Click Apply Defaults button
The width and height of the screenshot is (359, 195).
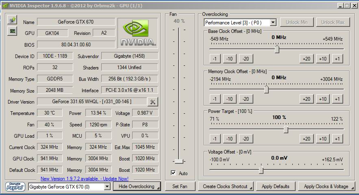(x=276, y=186)
